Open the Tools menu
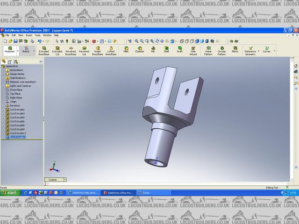 pos(37,35)
